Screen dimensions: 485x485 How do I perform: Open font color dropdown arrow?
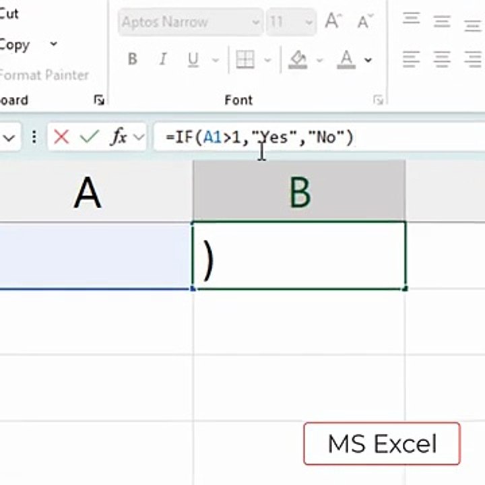(x=368, y=60)
